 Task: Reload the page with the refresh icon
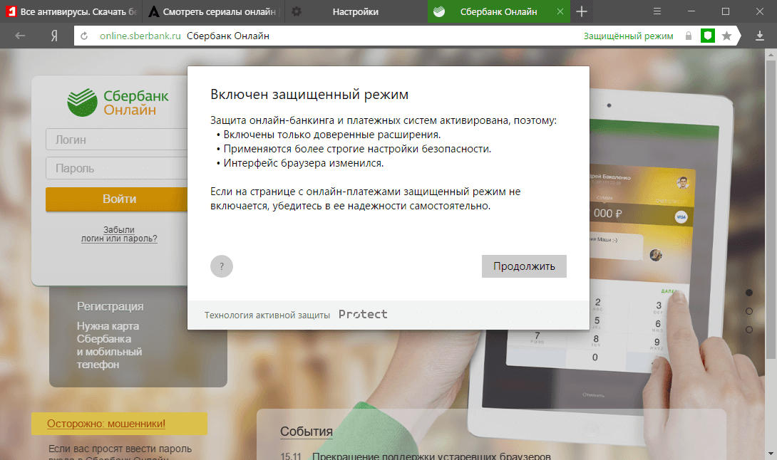click(84, 36)
